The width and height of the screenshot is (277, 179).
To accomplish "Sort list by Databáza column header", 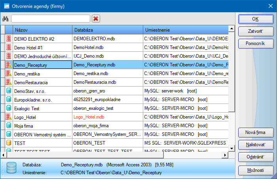I will [107, 30].
